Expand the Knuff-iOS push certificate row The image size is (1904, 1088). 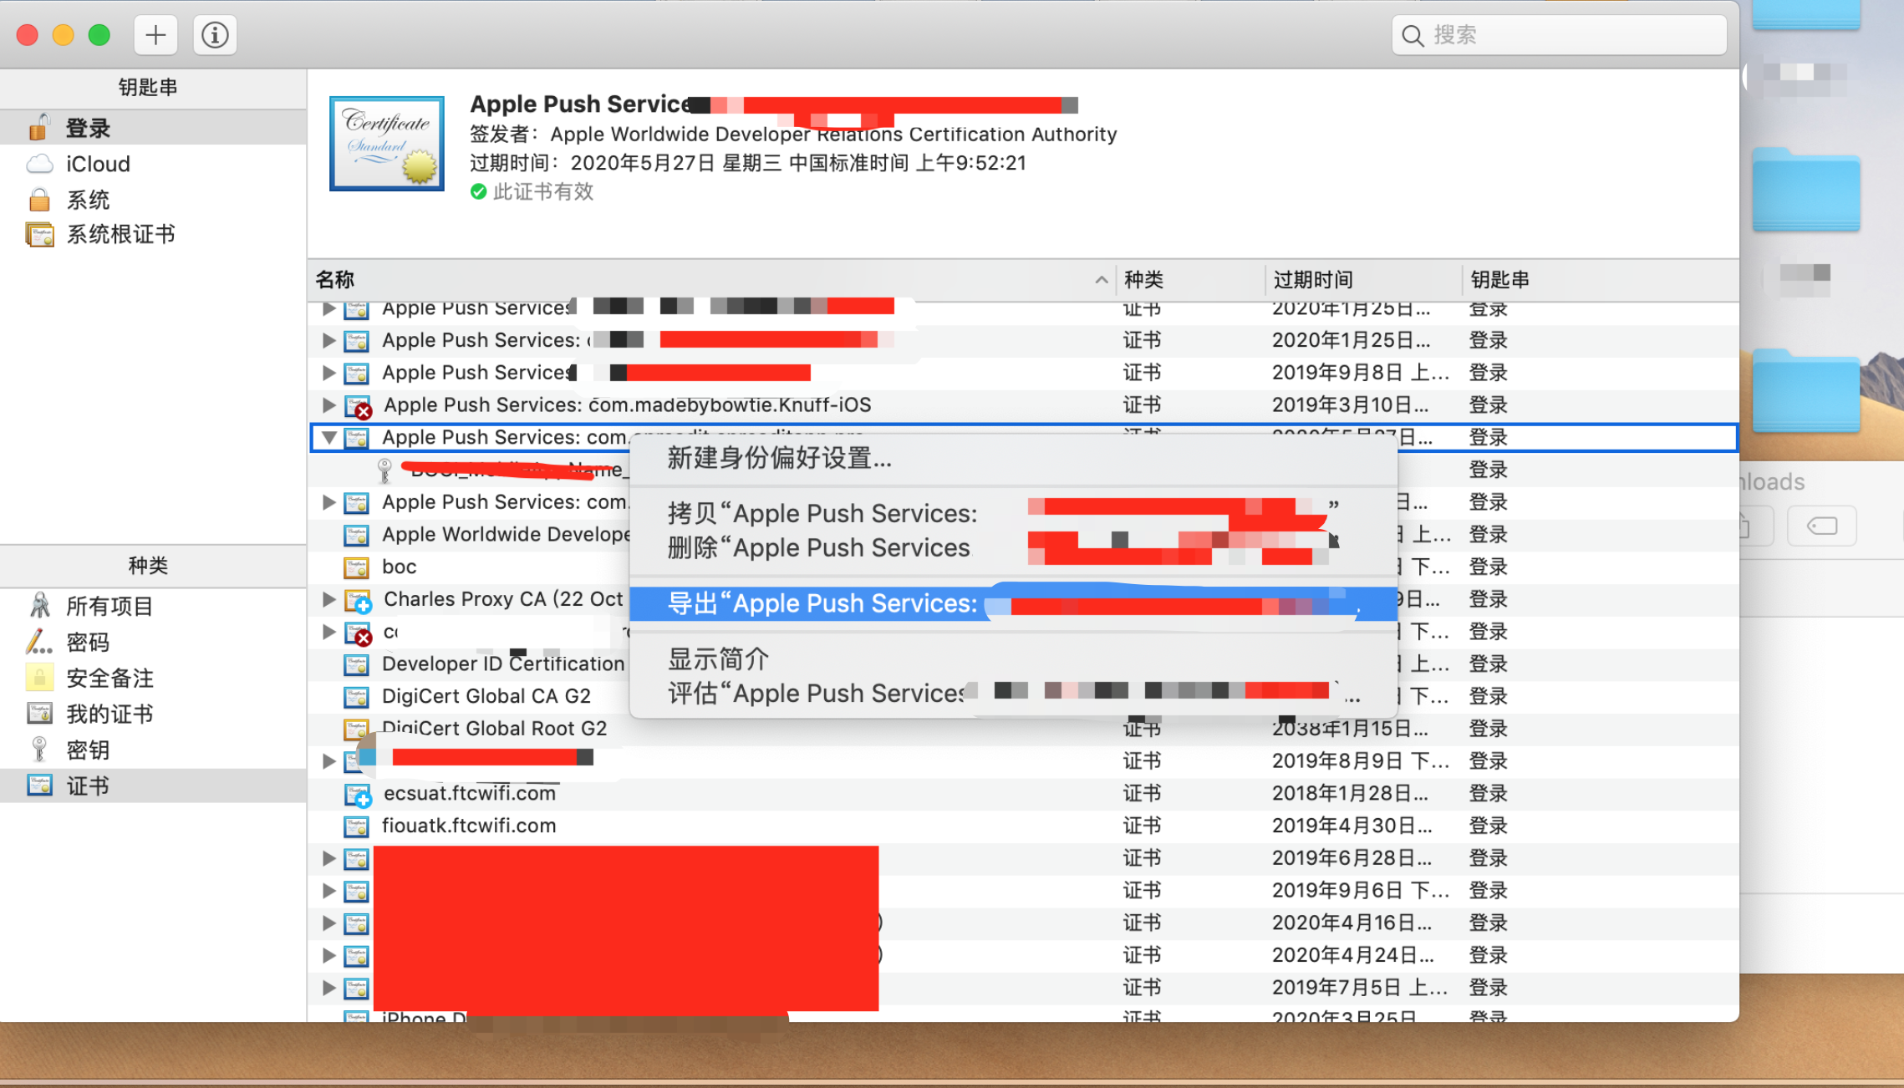pos(328,405)
